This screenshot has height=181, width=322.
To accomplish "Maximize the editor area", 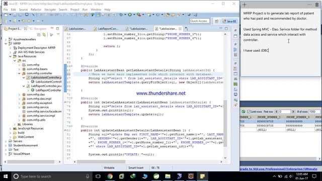I will (x=226, y=28).
